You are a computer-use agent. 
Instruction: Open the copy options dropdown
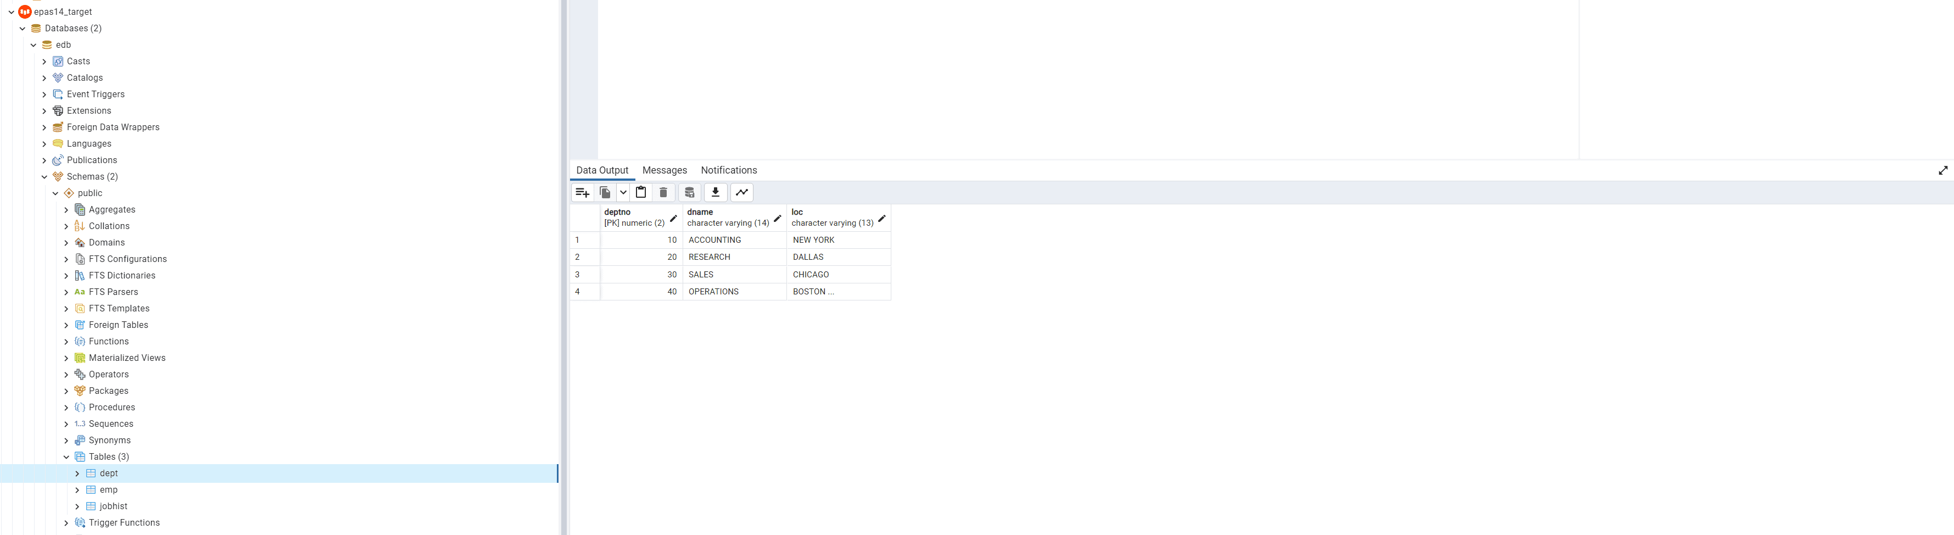[x=623, y=192]
